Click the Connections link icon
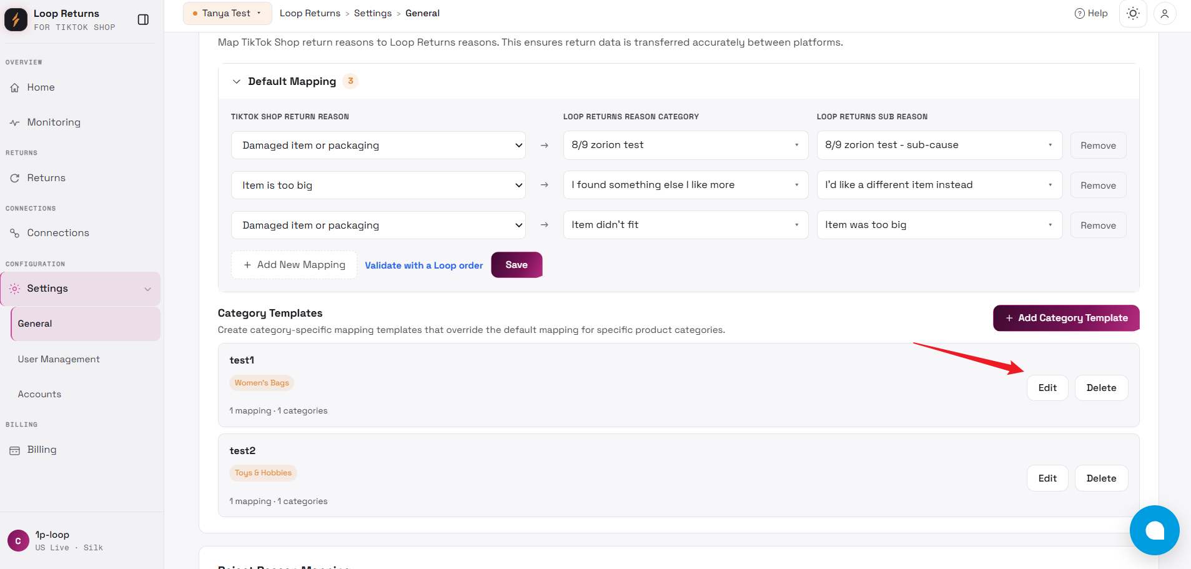 click(14, 233)
